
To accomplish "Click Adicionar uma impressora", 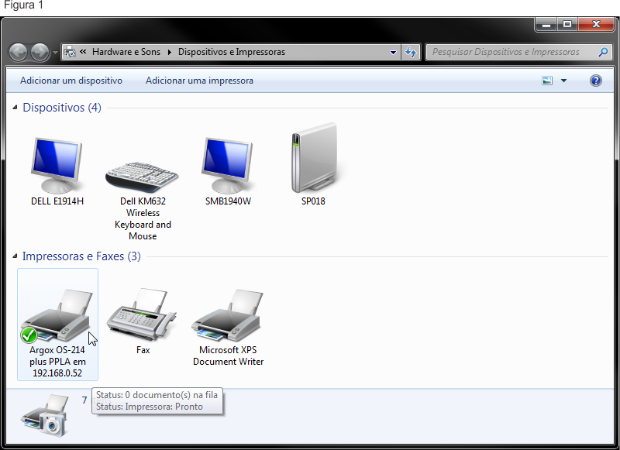I will point(199,81).
